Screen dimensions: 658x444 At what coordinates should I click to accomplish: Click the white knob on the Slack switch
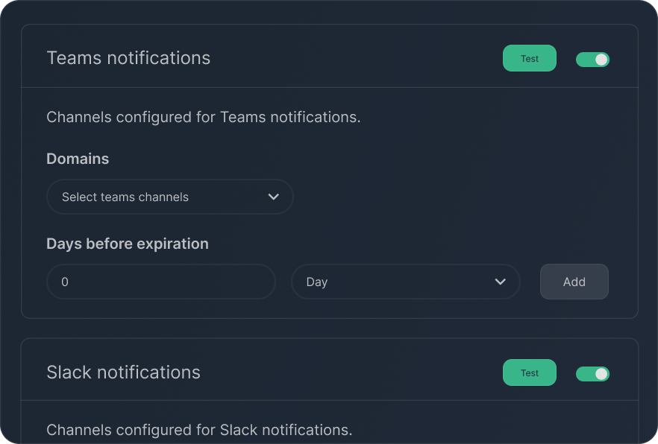pos(601,373)
